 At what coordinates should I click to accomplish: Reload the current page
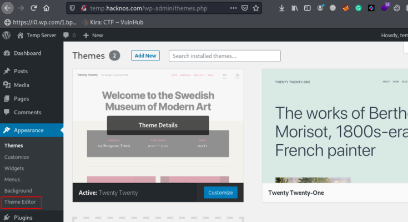pos(33,8)
